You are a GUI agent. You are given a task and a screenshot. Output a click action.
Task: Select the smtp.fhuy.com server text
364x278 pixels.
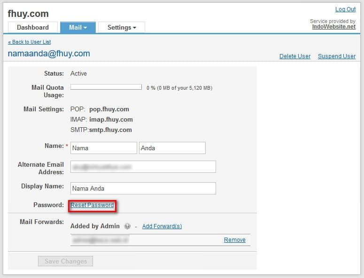(x=110, y=130)
